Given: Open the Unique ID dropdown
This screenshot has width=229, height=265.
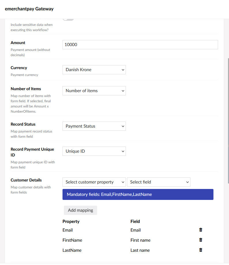Looking at the screenshot, I should coord(94,151).
